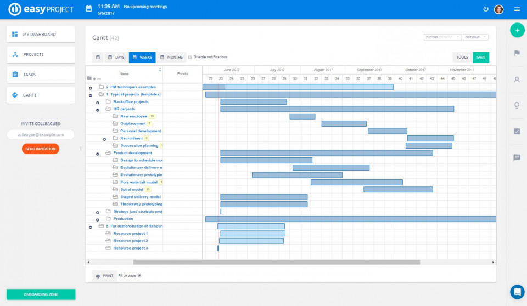The width and height of the screenshot is (527, 306).
Task: Click the Send Invitation button
Action: pos(41,149)
